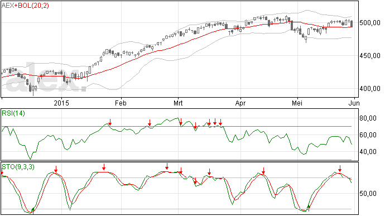Click the green buy arrow at December stochastic low
The image size is (385, 216).
[33, 210]
